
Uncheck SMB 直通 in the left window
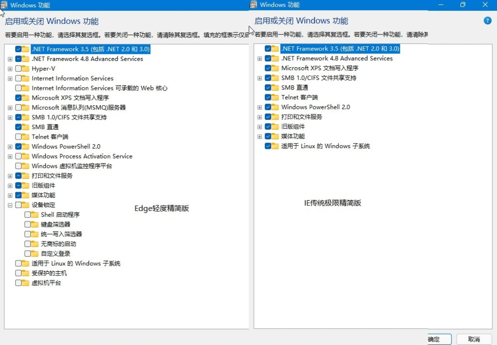[19, 127]
